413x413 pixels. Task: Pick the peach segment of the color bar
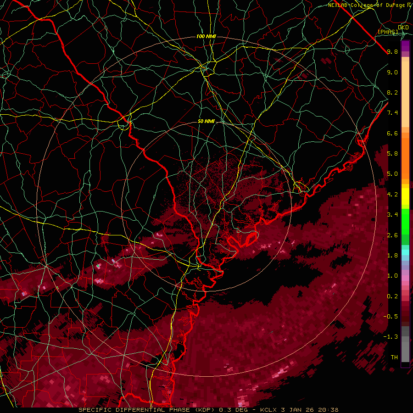coord(405,95)
